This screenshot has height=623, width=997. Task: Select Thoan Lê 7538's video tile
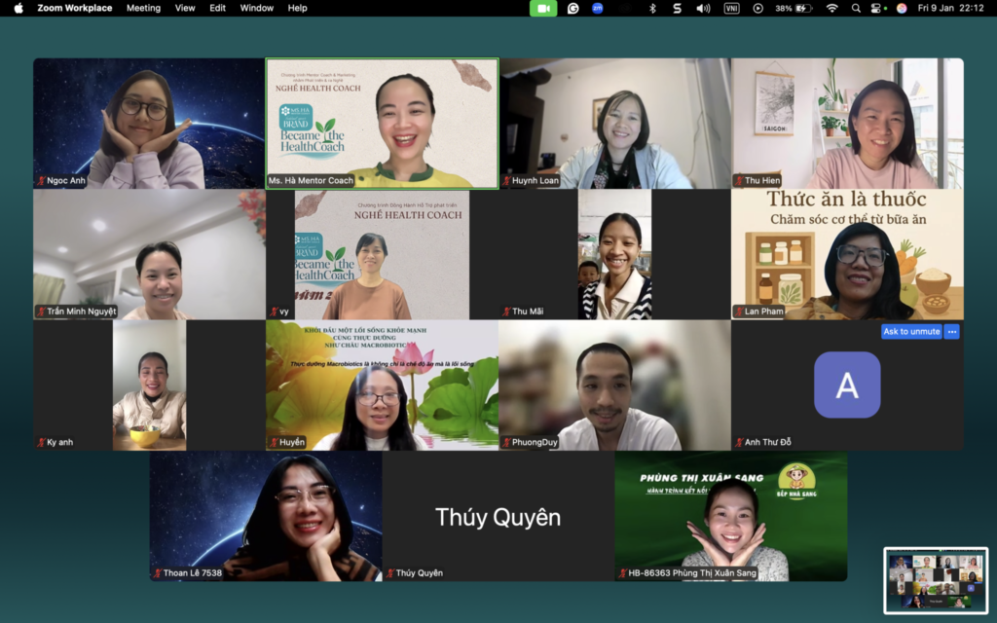click(x=266, y=516)
